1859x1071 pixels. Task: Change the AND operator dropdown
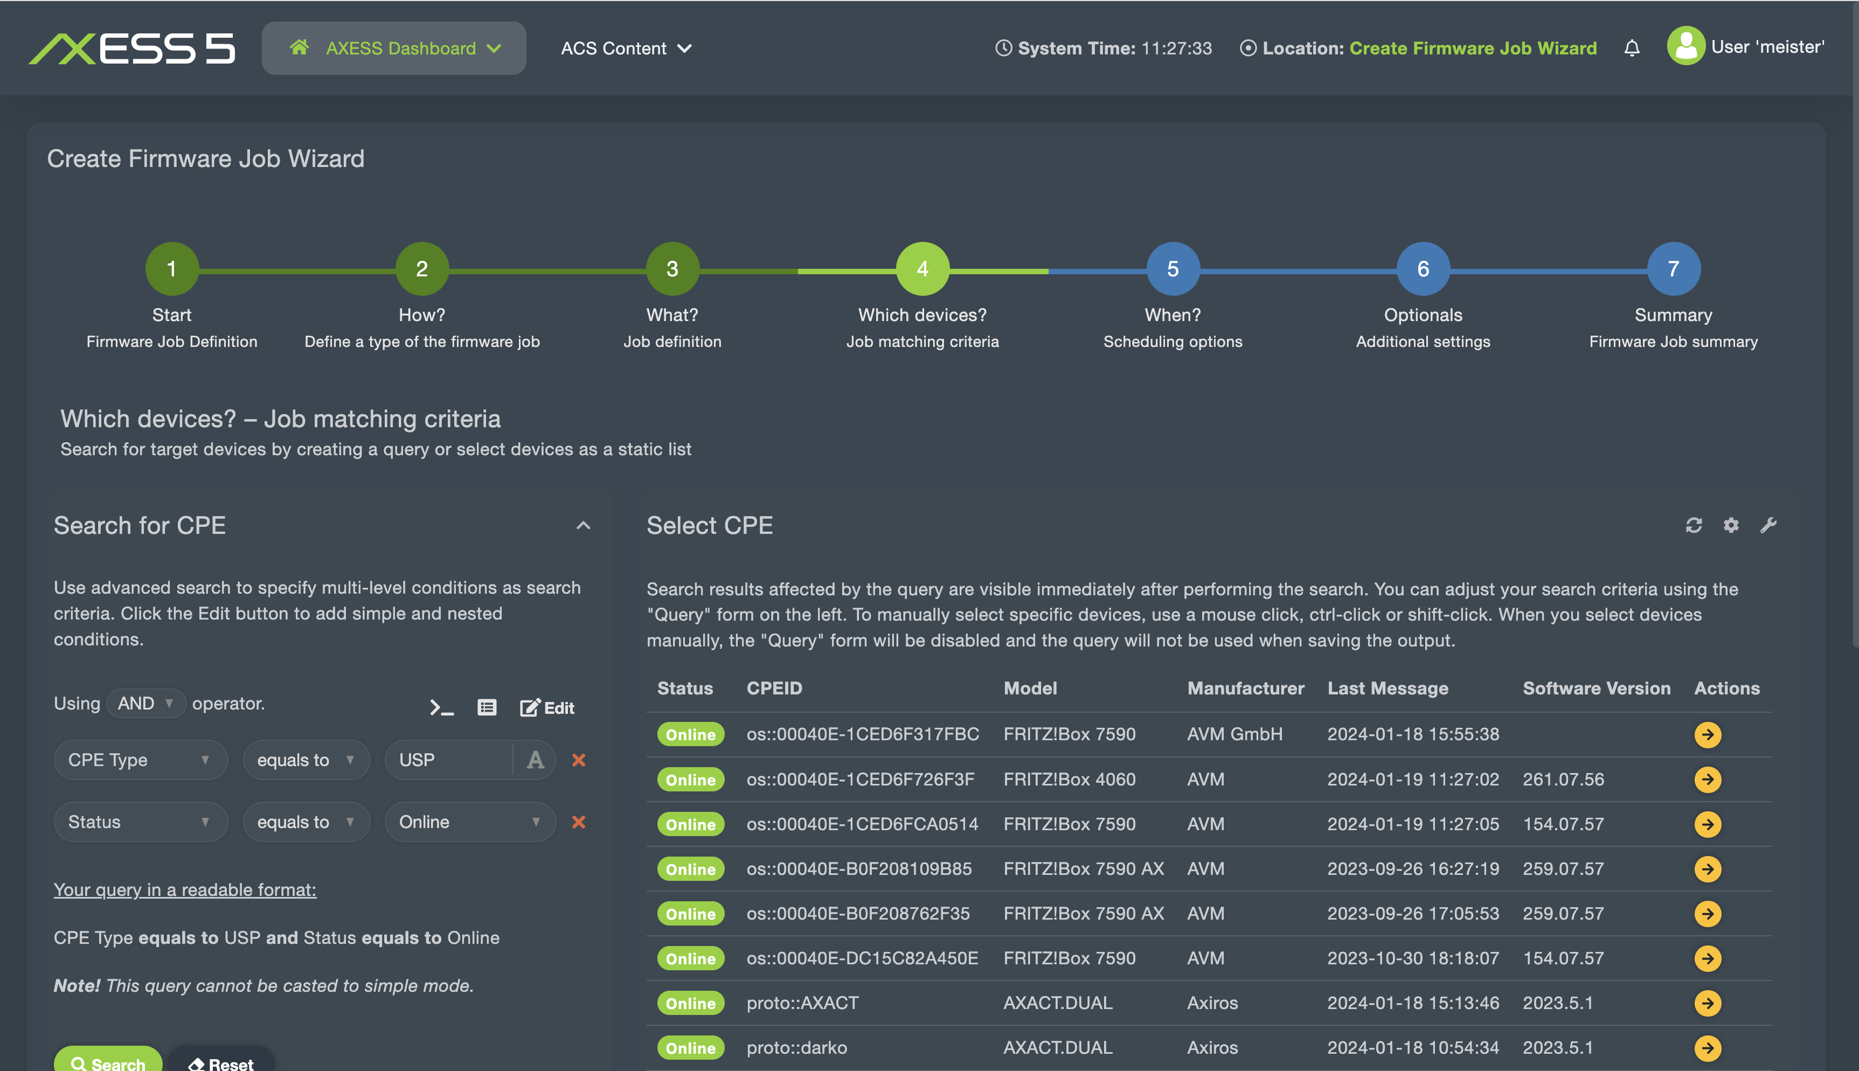click(x=145, y=703)
